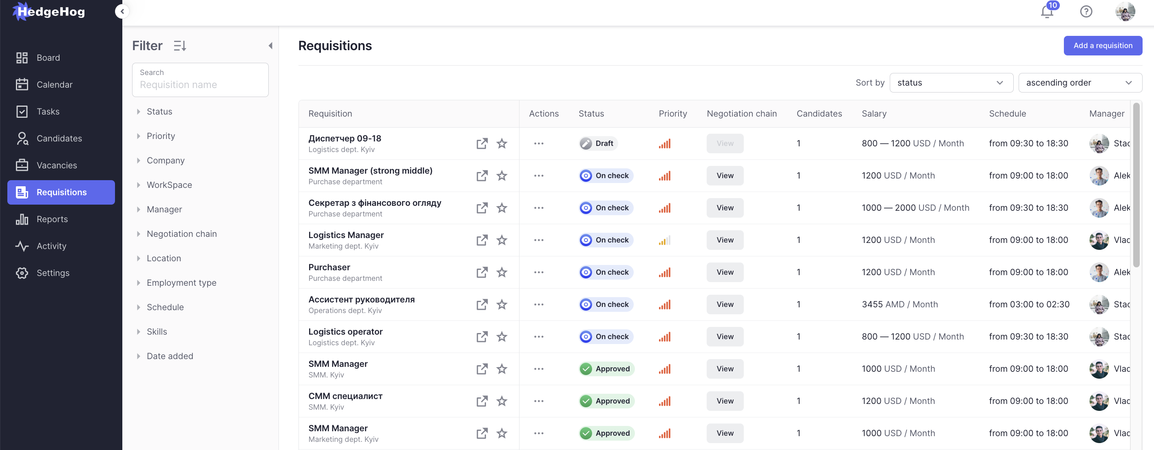Collapse the left sidebar with arrow button
The width and height of the screenshot is (1154, 450).
(x=122, y=12)
